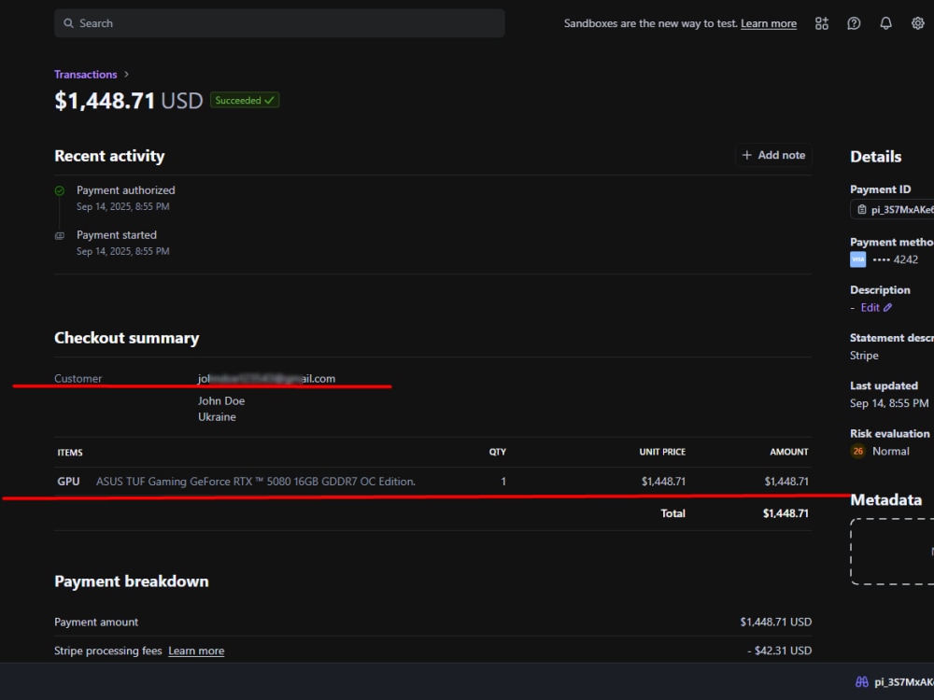Click the breadcrumb chevron after Transactions

(126, 75)
